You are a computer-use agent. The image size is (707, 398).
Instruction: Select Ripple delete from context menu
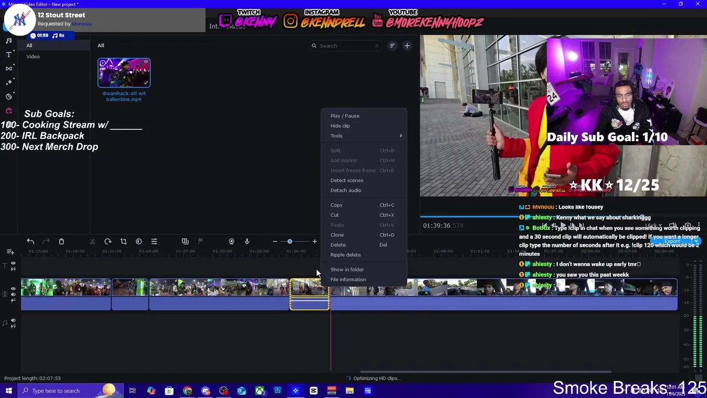point(365,255)
